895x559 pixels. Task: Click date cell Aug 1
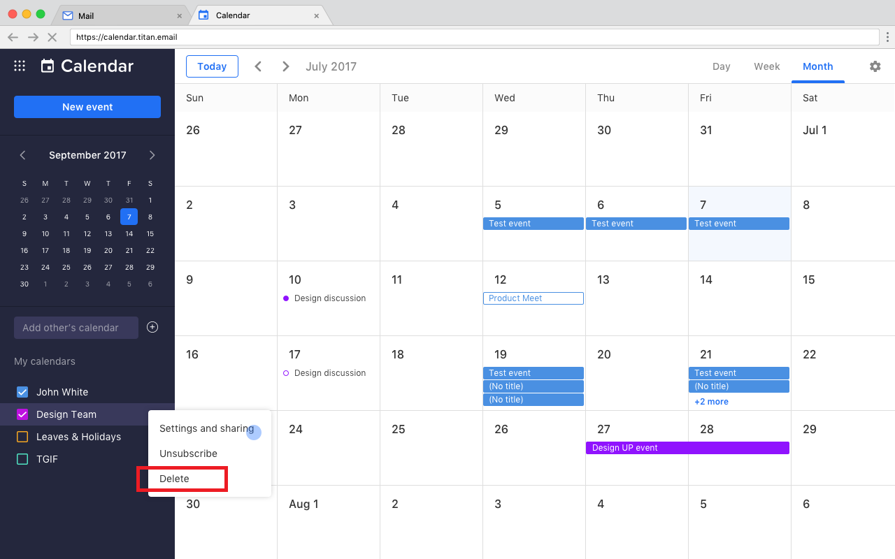point(329,522)
